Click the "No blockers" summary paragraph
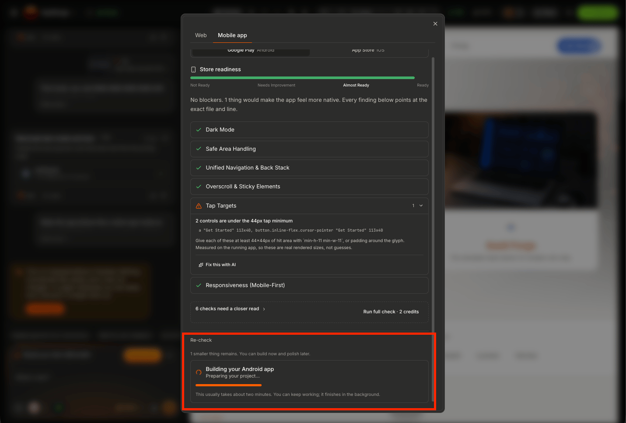 (x=309, y=104)
